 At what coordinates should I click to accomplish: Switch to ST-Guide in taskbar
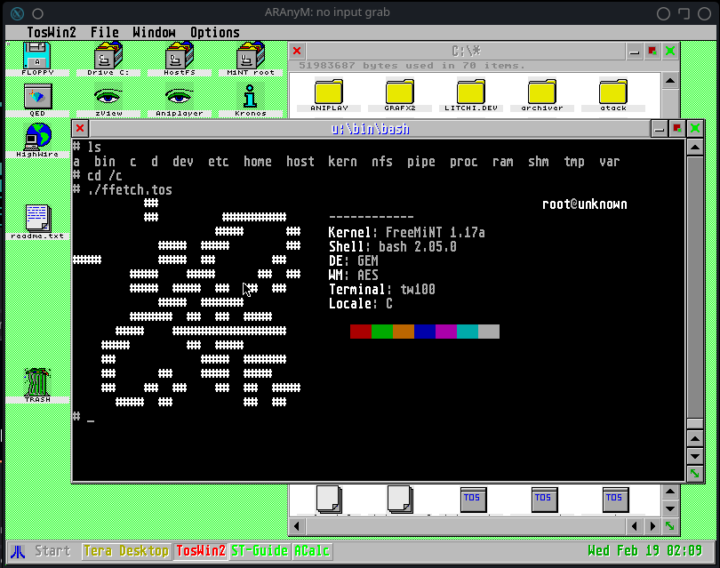pyautogui.click(x=260, y=551)
